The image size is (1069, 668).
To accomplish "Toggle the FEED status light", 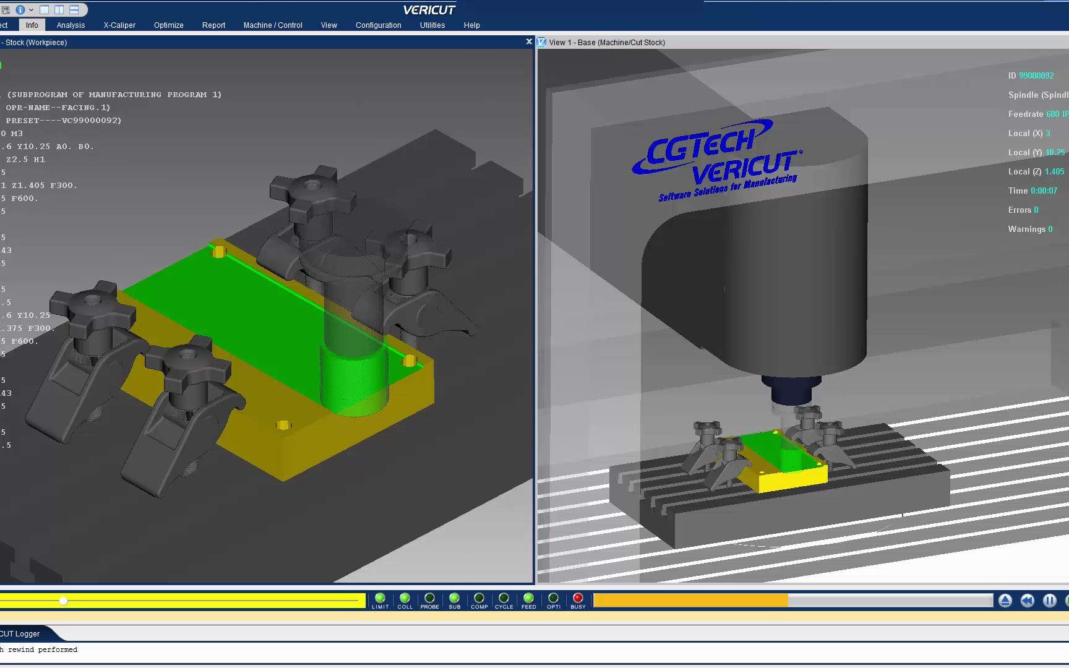I will (x=529, y=601).
